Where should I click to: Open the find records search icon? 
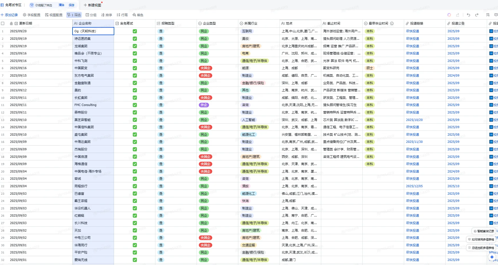pyautogui.click(x=488, y=15)
